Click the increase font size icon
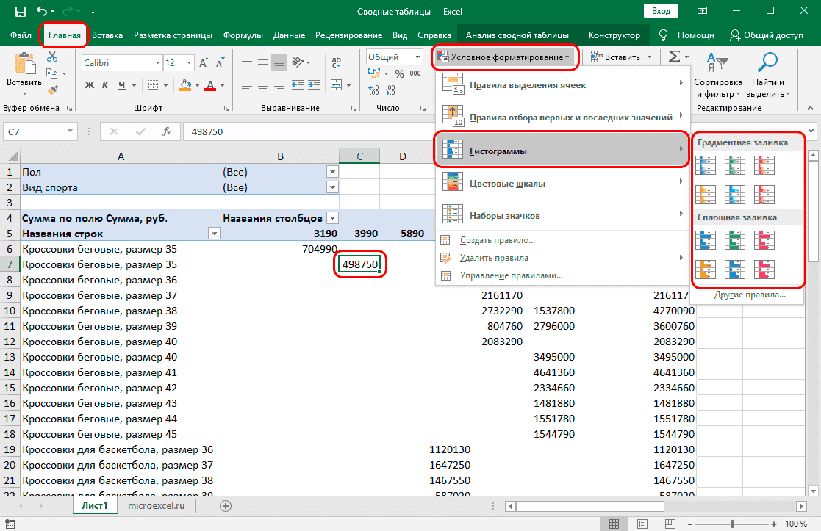821x531 pixels. click(x=204, y=63)
